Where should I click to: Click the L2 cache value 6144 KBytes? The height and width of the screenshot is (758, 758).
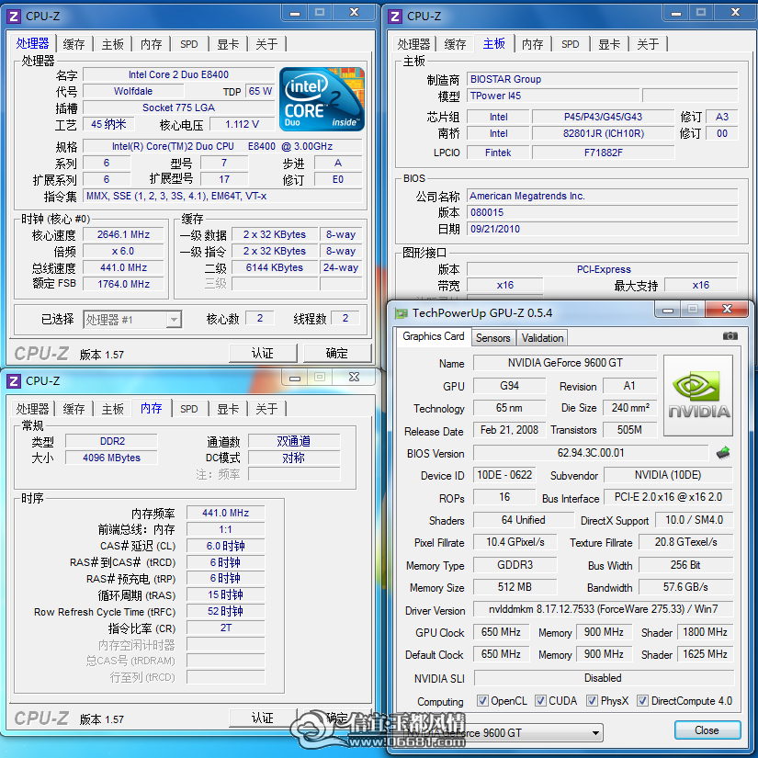tap(275, 267)
